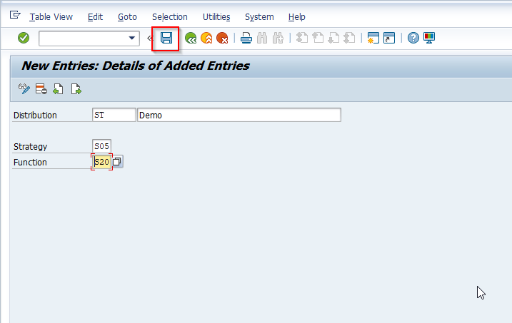The width and height of the screenshot is (512, 323).
Task: Open Help with the question mark icon
Action: [413, 38]
